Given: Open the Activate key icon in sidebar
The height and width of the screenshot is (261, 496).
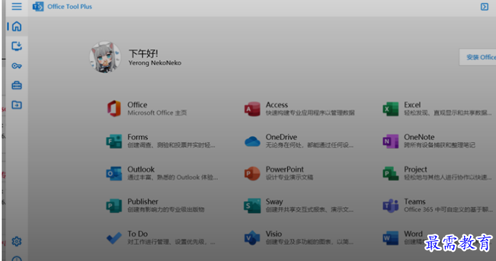Looking at the screenshot, I should (x=17, y=66).
